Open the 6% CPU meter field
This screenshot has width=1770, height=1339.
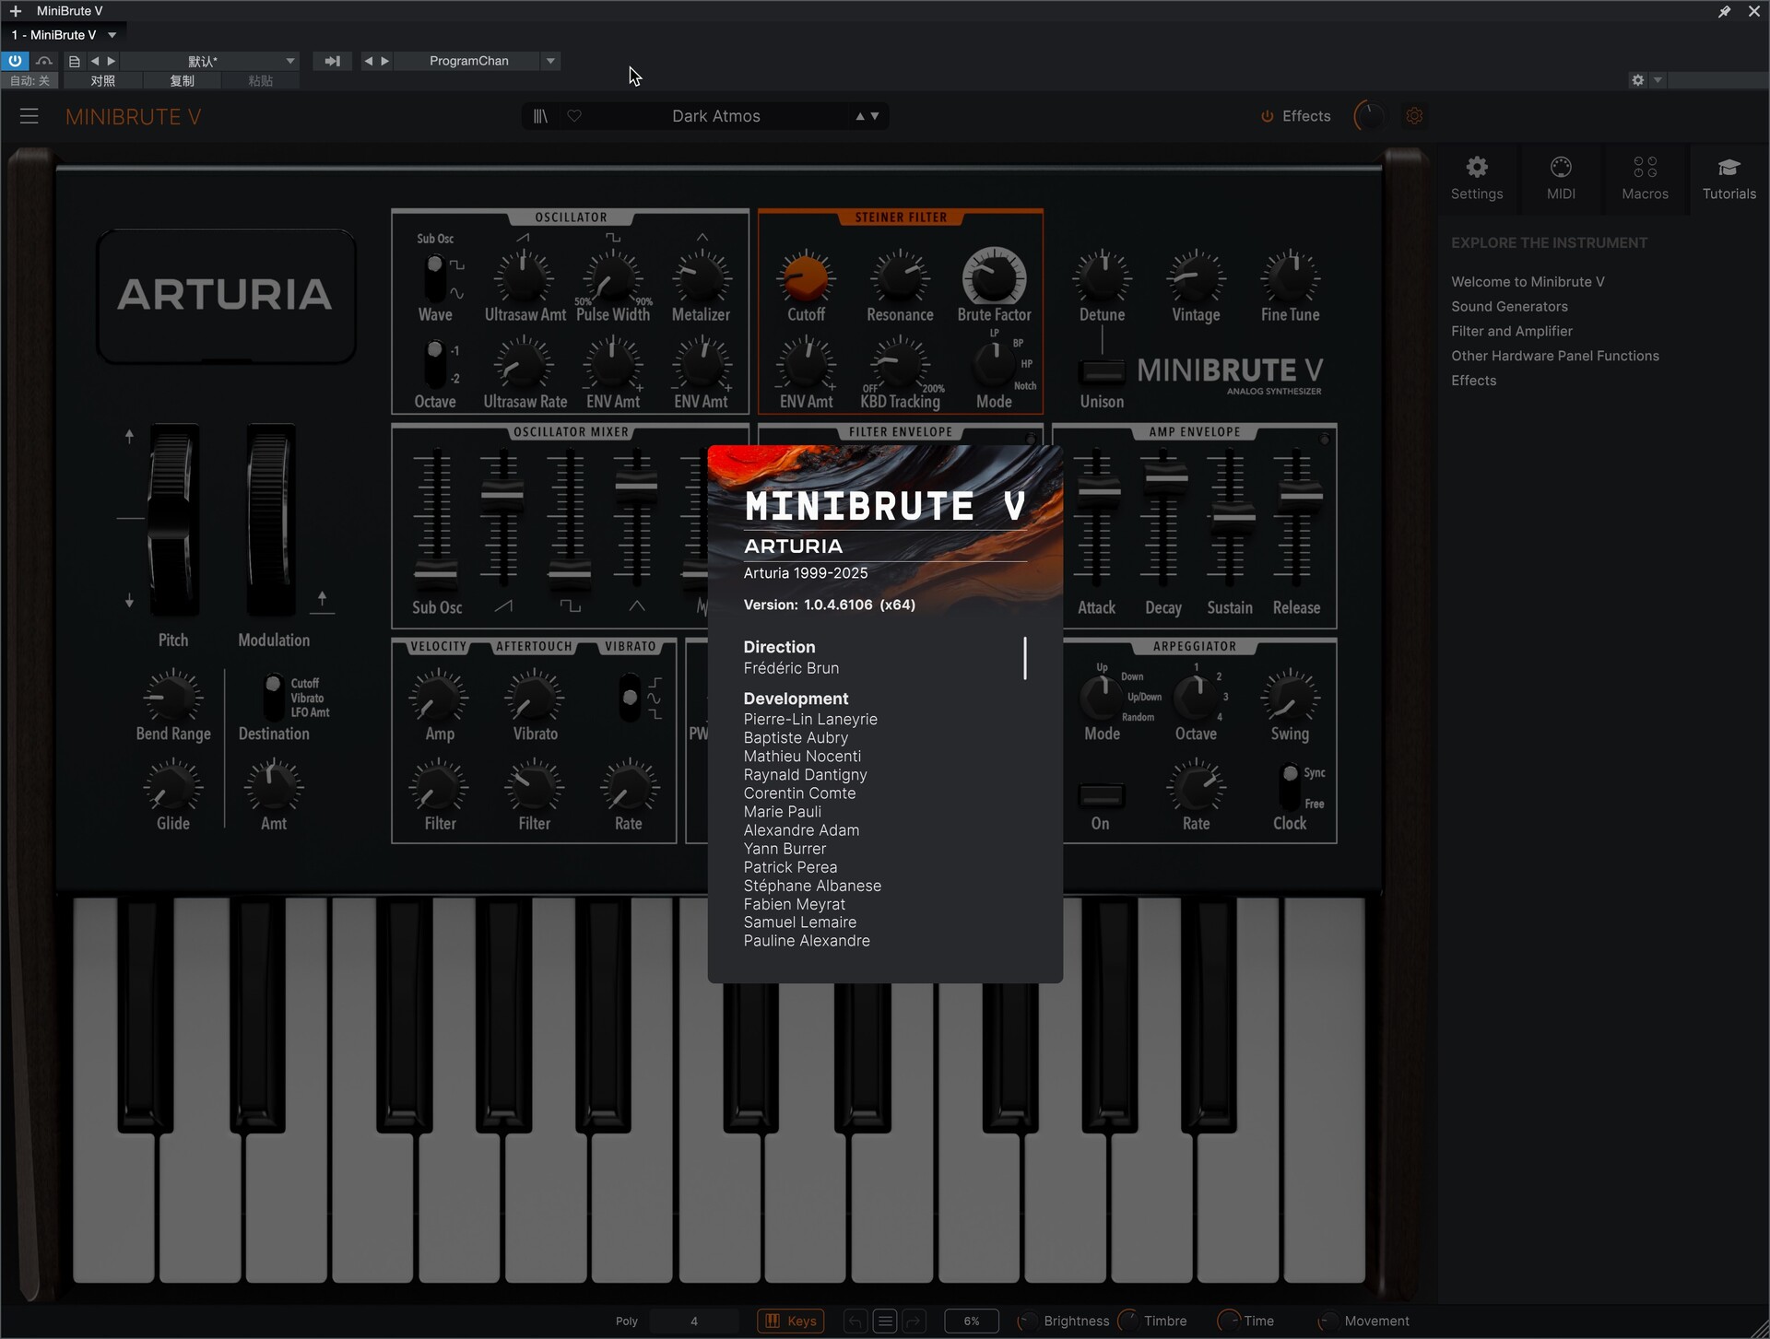(x=972, y=1321)
